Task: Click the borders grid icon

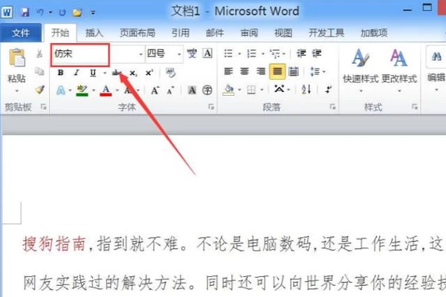Action: (x=251, y=90)
